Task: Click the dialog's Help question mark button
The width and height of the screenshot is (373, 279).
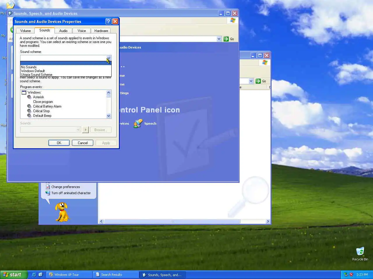Action: (108, 21)
